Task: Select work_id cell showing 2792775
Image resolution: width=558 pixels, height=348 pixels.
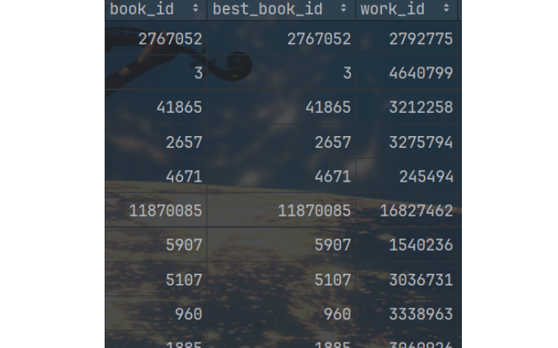Action: [420, 39]
